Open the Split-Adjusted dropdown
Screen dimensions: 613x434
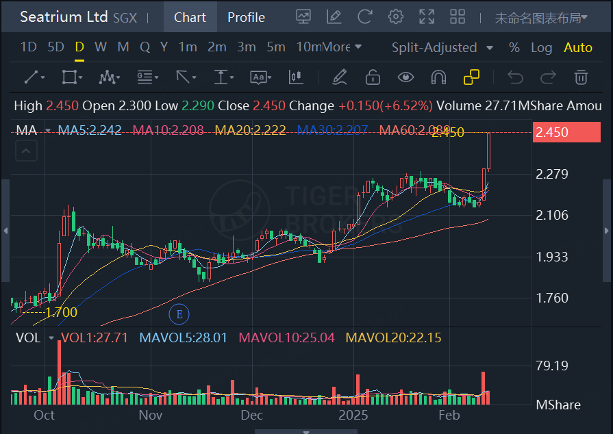[442, 48]
